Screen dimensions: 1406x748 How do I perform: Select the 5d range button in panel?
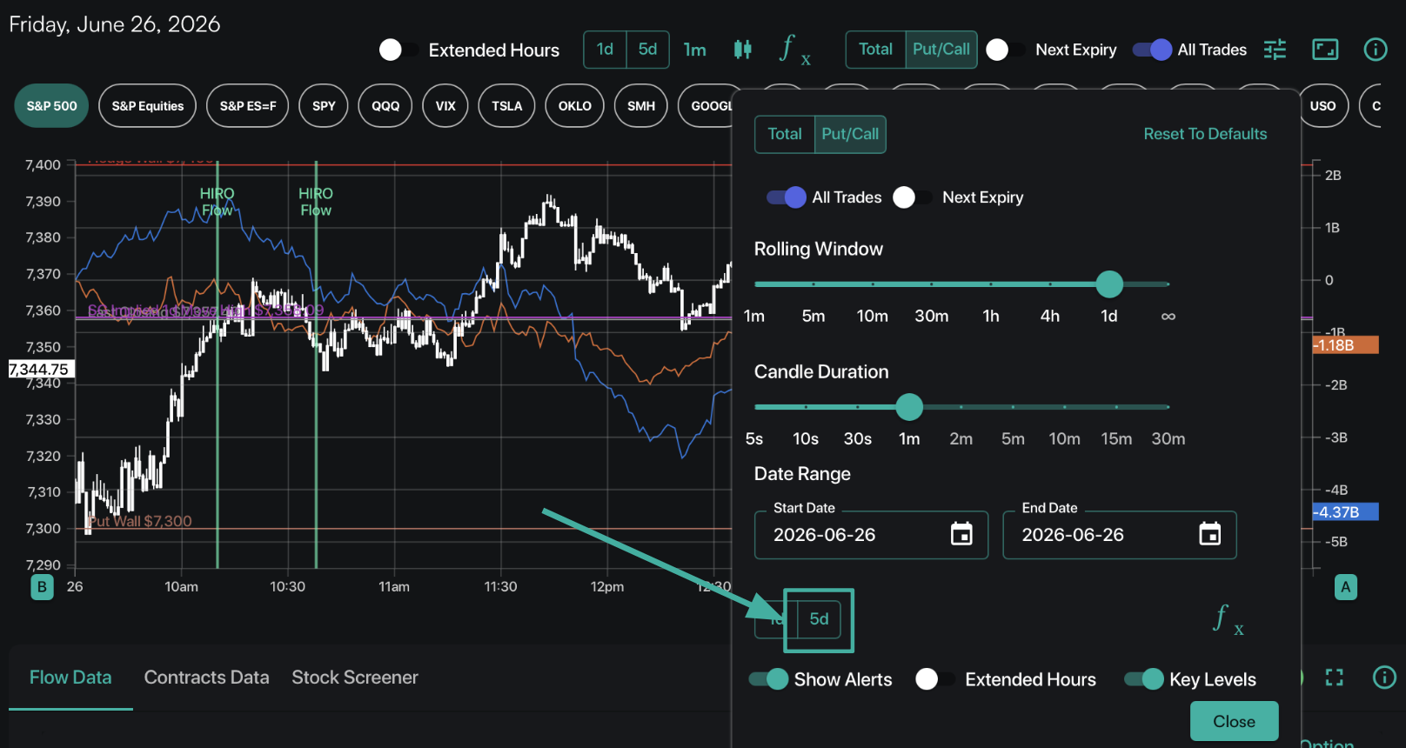[819, 619]
